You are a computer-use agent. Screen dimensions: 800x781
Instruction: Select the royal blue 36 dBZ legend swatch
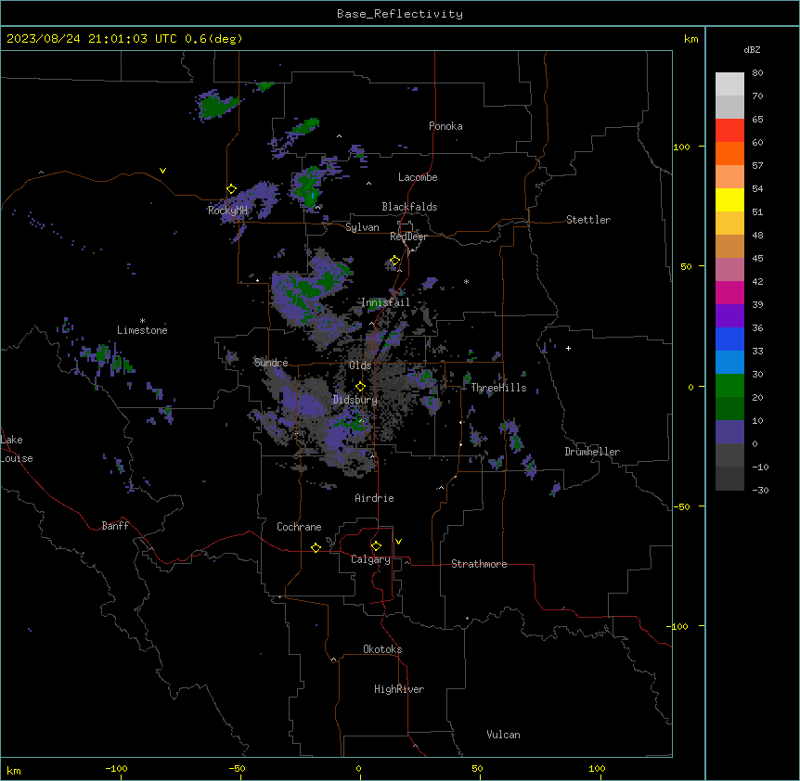tap(729, 339)
